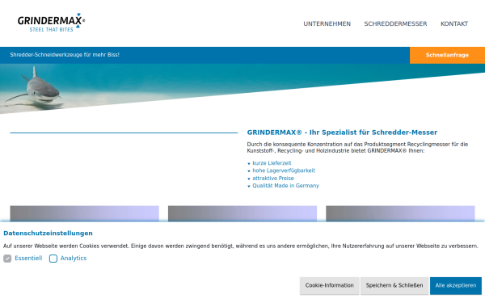485x303 pixels.
Task: Click Speichern & Schließen button
Action: [x=394, y=285]
